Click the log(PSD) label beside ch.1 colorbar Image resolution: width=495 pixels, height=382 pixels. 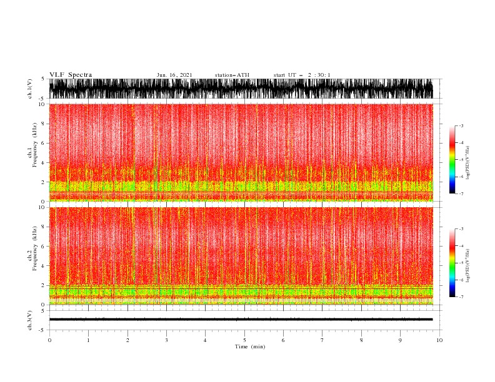(467, 163)
